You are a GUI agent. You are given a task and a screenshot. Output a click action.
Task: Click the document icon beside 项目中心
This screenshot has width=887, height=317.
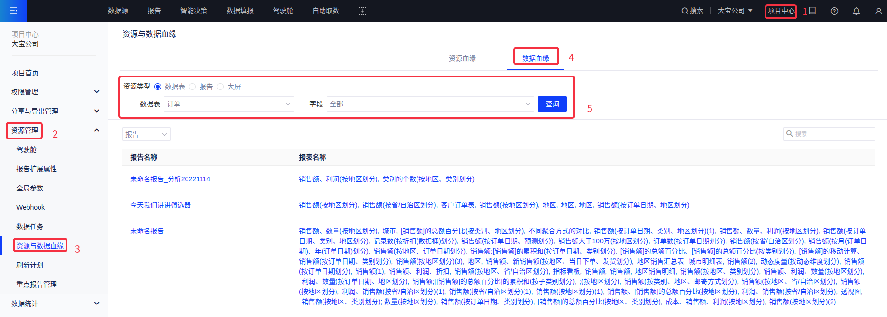tap(812, 11)
